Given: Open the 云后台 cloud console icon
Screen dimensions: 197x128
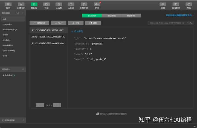Looking at the screenshot, I should [x=71, y=5].
